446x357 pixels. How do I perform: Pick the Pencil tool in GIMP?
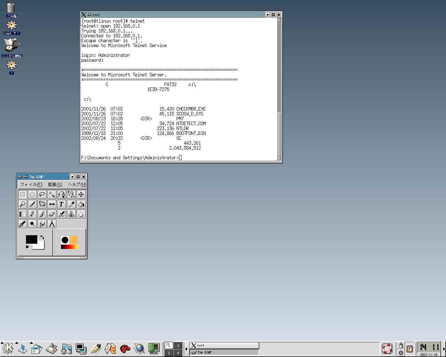[32, 214]
